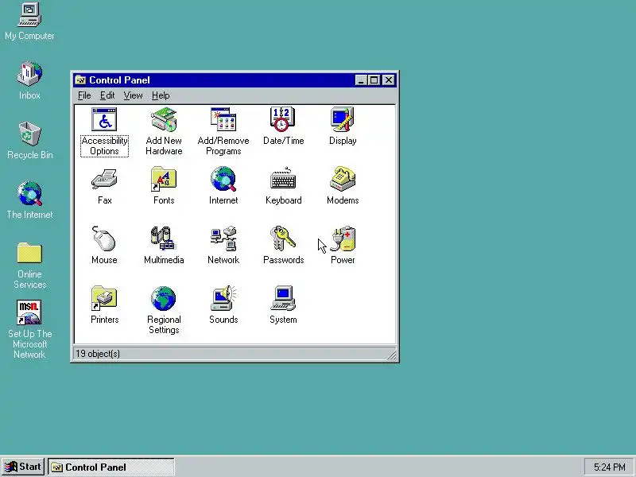
Task: Select the Regional Settings globe icon
Action: 164,298
